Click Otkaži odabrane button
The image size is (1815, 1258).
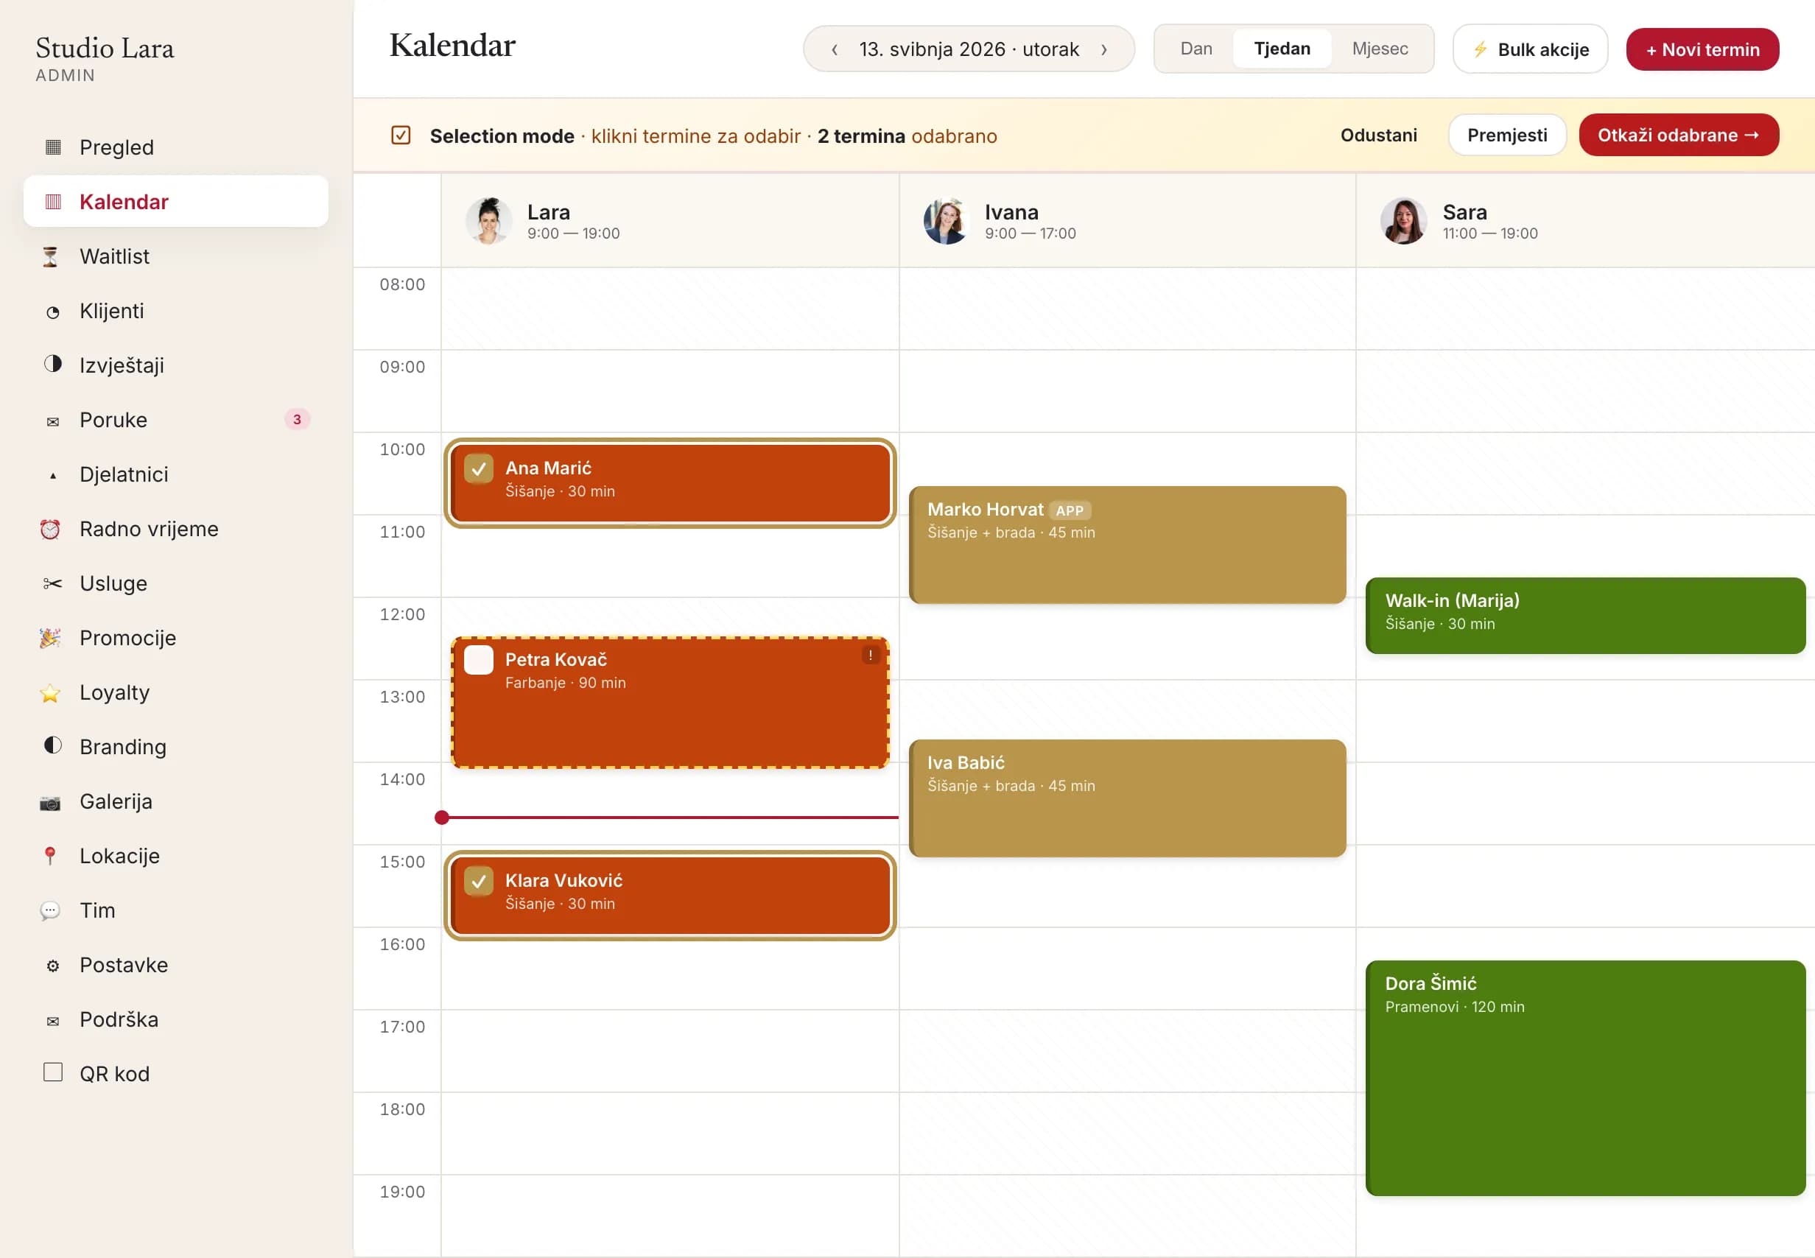1679,135
